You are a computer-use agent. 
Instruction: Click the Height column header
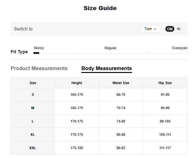pos(77,83)
